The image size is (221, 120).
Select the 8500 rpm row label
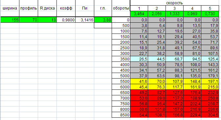[x=121, y=115]
